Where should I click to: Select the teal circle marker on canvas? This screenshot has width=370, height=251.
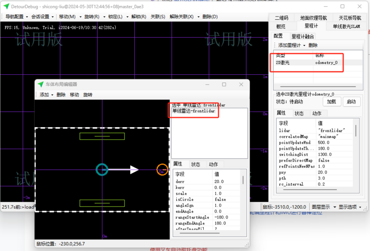pos(102,170)
